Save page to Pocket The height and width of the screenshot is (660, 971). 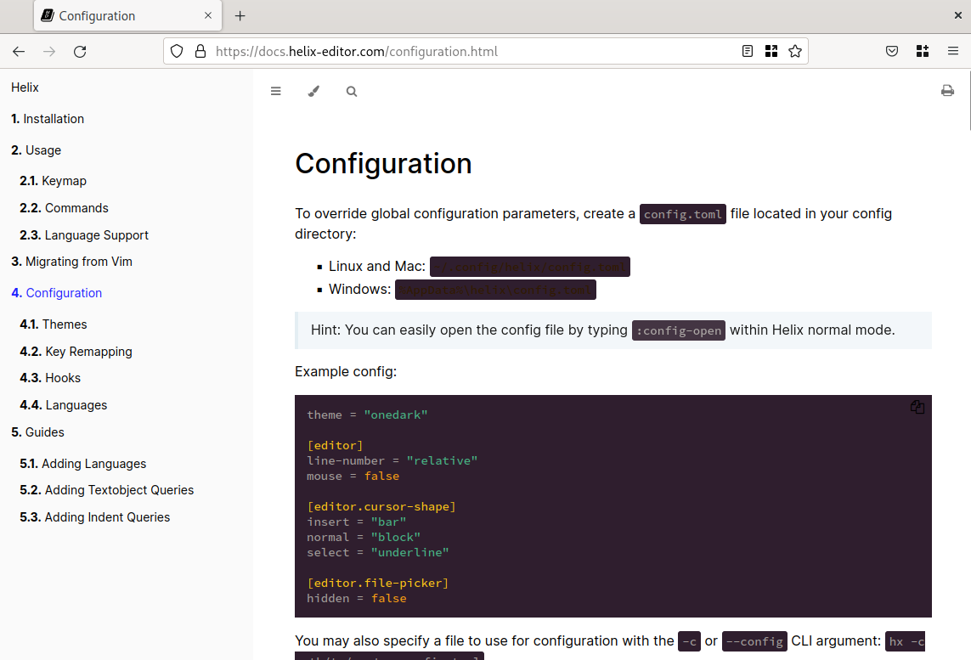pos(892,51)
